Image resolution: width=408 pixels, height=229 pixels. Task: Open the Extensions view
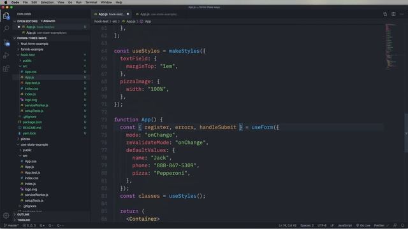coord(6,69)
